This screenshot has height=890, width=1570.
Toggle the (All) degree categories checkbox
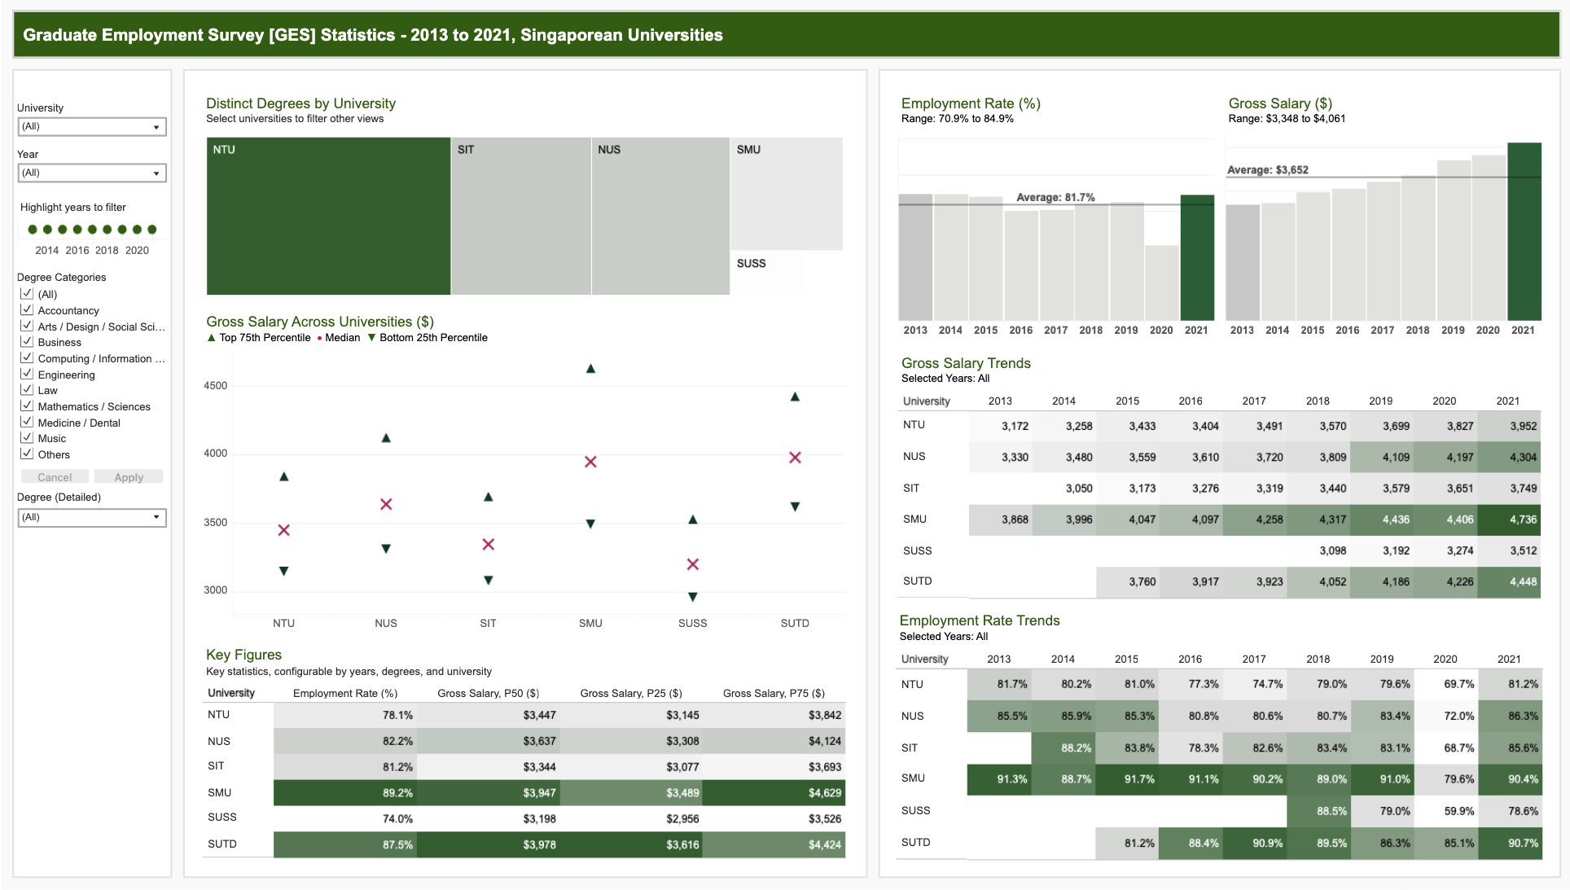[27, 294]
